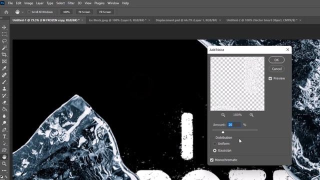This screenshot has height=180, width=320.
Task: Open the View menu
Action: [x=88, y=3]
